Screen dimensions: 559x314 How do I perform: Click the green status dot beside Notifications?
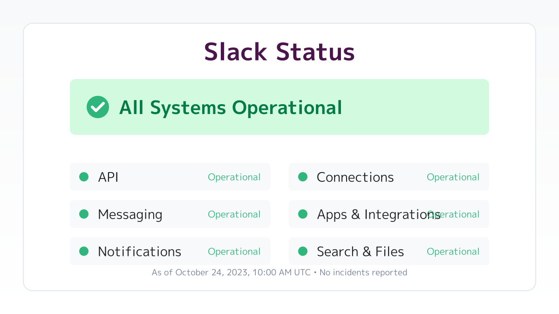point(84,251)
